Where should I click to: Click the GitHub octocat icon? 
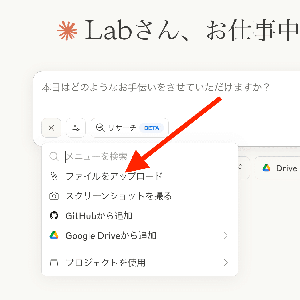click(x=54, y=216)
